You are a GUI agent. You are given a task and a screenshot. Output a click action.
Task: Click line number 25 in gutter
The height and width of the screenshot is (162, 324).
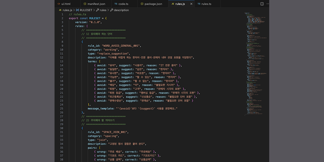(62, 109)
